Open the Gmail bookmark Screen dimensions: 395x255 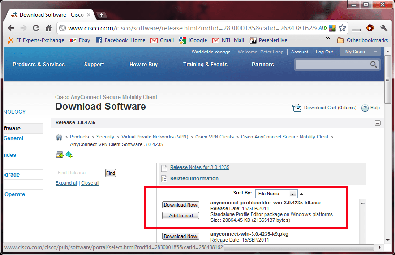[x=162, y=40]
